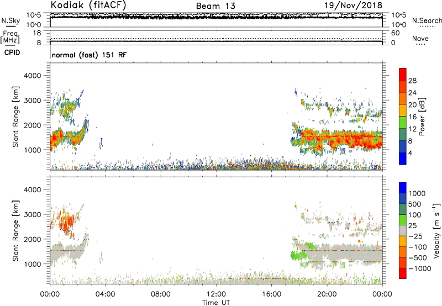
Task: Click the date "19/Nov/2018"
Action: pyautogui.click(x=353, y=5)
